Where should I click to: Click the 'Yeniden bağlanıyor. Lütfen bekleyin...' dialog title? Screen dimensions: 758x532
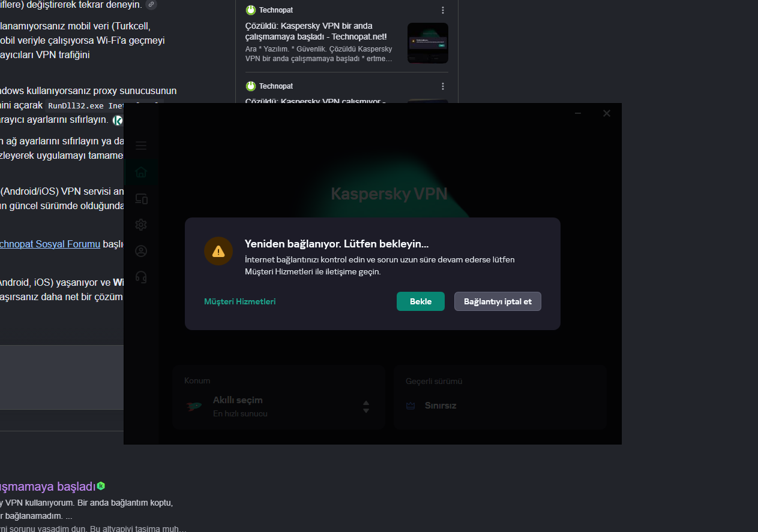(337, 244)
